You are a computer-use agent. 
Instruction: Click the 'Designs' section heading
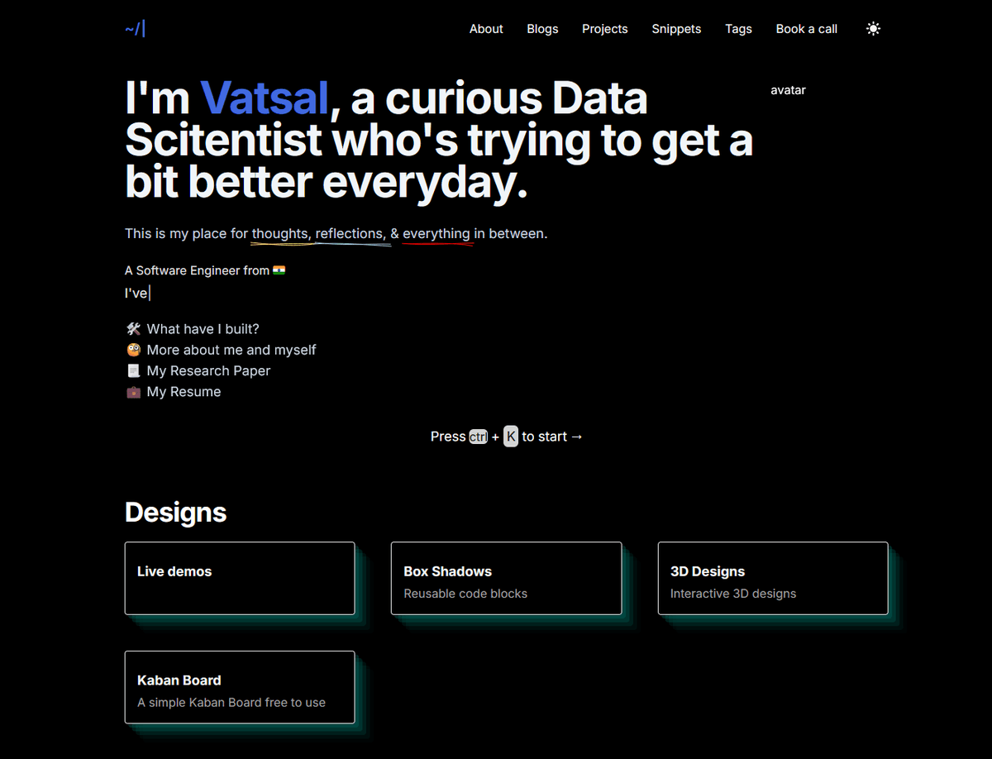175,513
